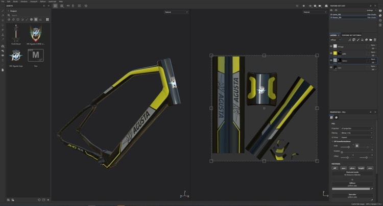Click the pause icon in top-right toolbar
Viewport: 383px width, 206px height.
coord(304,6)
